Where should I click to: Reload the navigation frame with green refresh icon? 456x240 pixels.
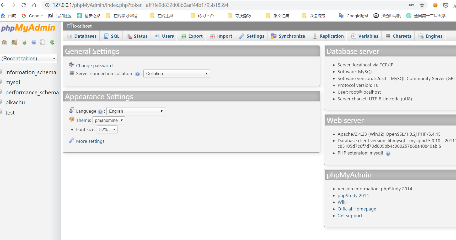tap(52, 42)
